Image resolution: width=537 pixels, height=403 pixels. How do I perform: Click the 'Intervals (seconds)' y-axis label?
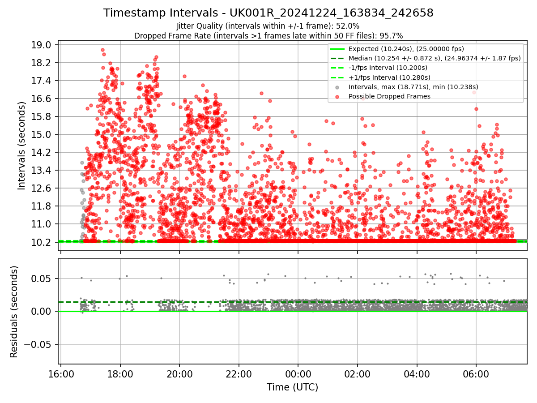pyautogui.click(x=22, y=146)
